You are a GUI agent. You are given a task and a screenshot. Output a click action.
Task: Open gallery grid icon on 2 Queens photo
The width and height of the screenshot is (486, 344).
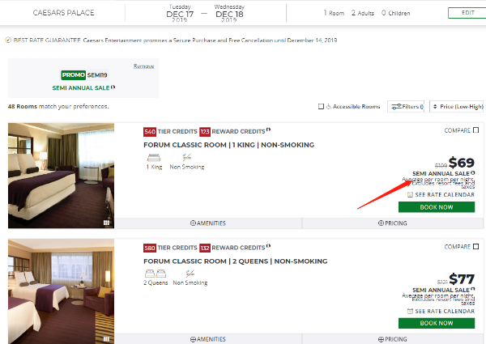[106, 339]
